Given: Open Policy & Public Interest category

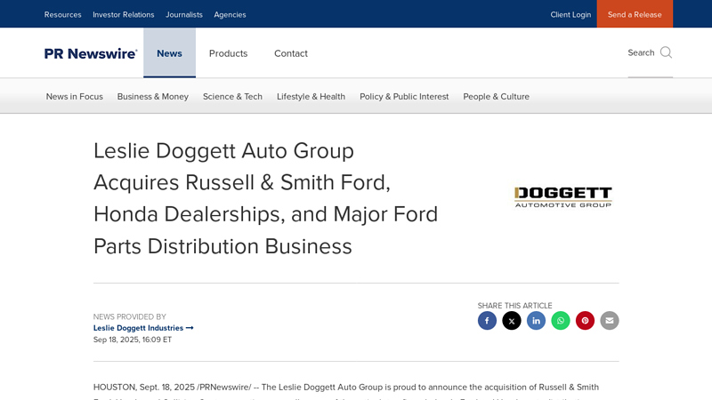Looking at the screenshot, I should [x=404, y=97].
